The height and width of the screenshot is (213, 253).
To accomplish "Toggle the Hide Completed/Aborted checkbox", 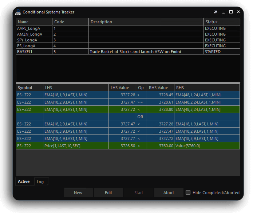I will [188, 193].
